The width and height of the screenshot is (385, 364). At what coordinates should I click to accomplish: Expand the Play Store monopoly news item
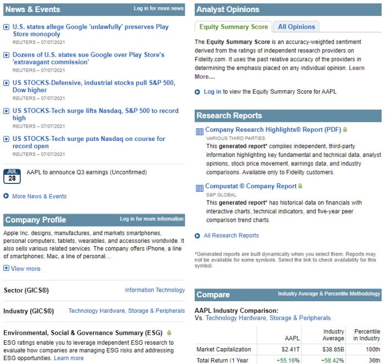pos(6,27)
